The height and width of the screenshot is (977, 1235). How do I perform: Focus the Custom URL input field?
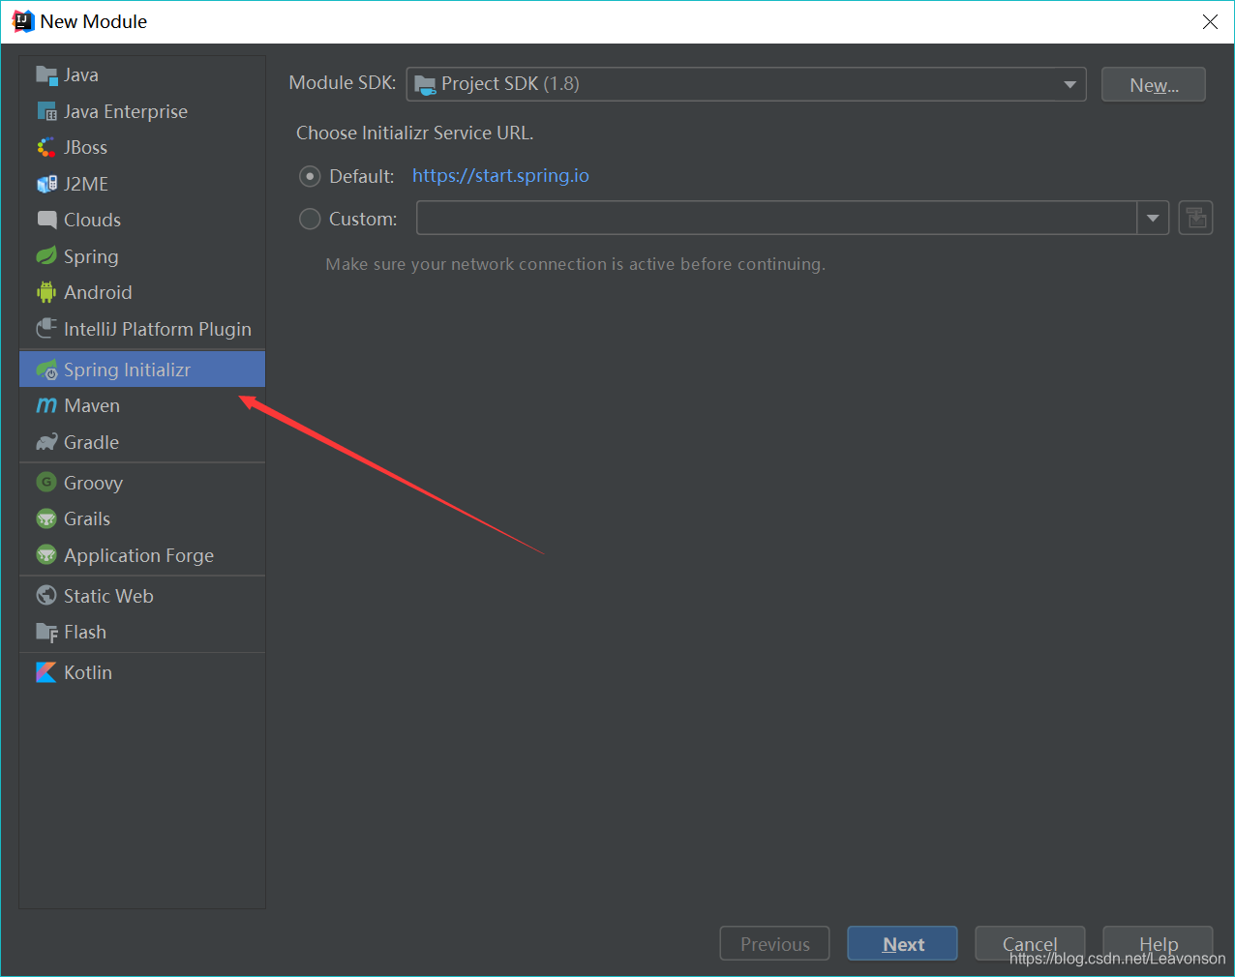[x=776, y=218]
